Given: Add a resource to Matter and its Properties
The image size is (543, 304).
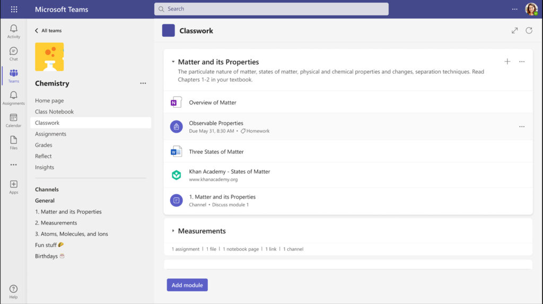Looking at the screenshot, I should pyautogui.click(x=507, y=62).
